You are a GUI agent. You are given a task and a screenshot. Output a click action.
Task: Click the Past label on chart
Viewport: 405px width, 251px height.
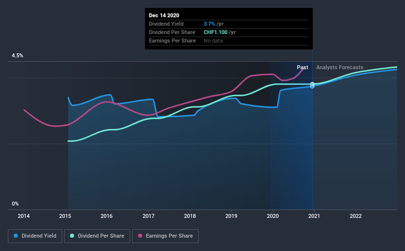302,67
